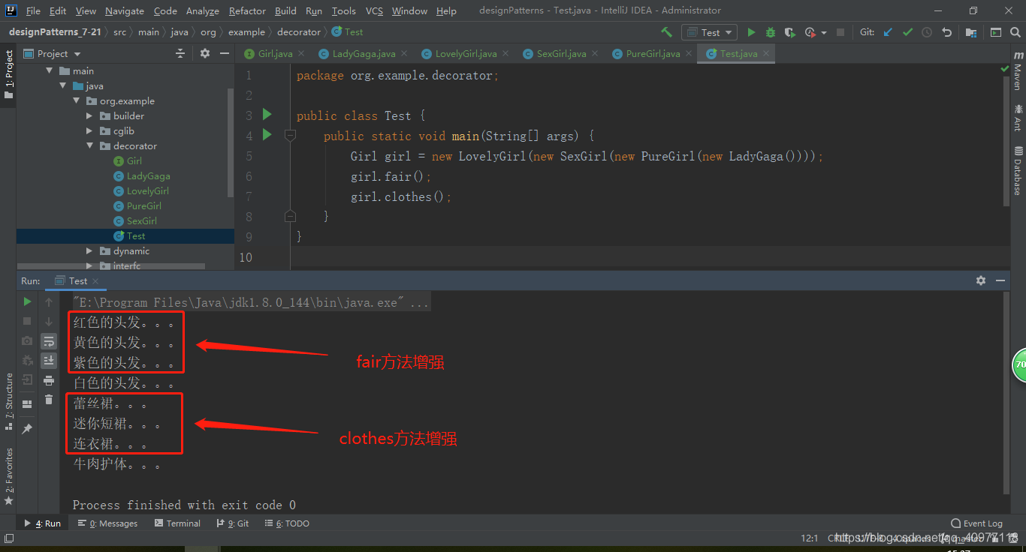Open the Test run configuration dropdown
This screenshot has width=1026, height=552.
[x=710, y=32]
